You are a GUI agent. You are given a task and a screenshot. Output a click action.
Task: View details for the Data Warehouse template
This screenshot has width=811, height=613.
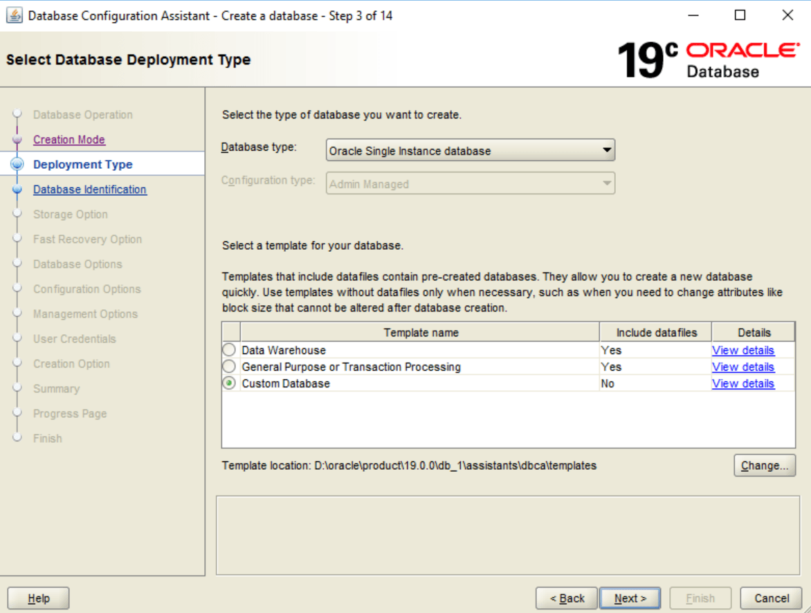pyautogui.click(x=742, y=350)
